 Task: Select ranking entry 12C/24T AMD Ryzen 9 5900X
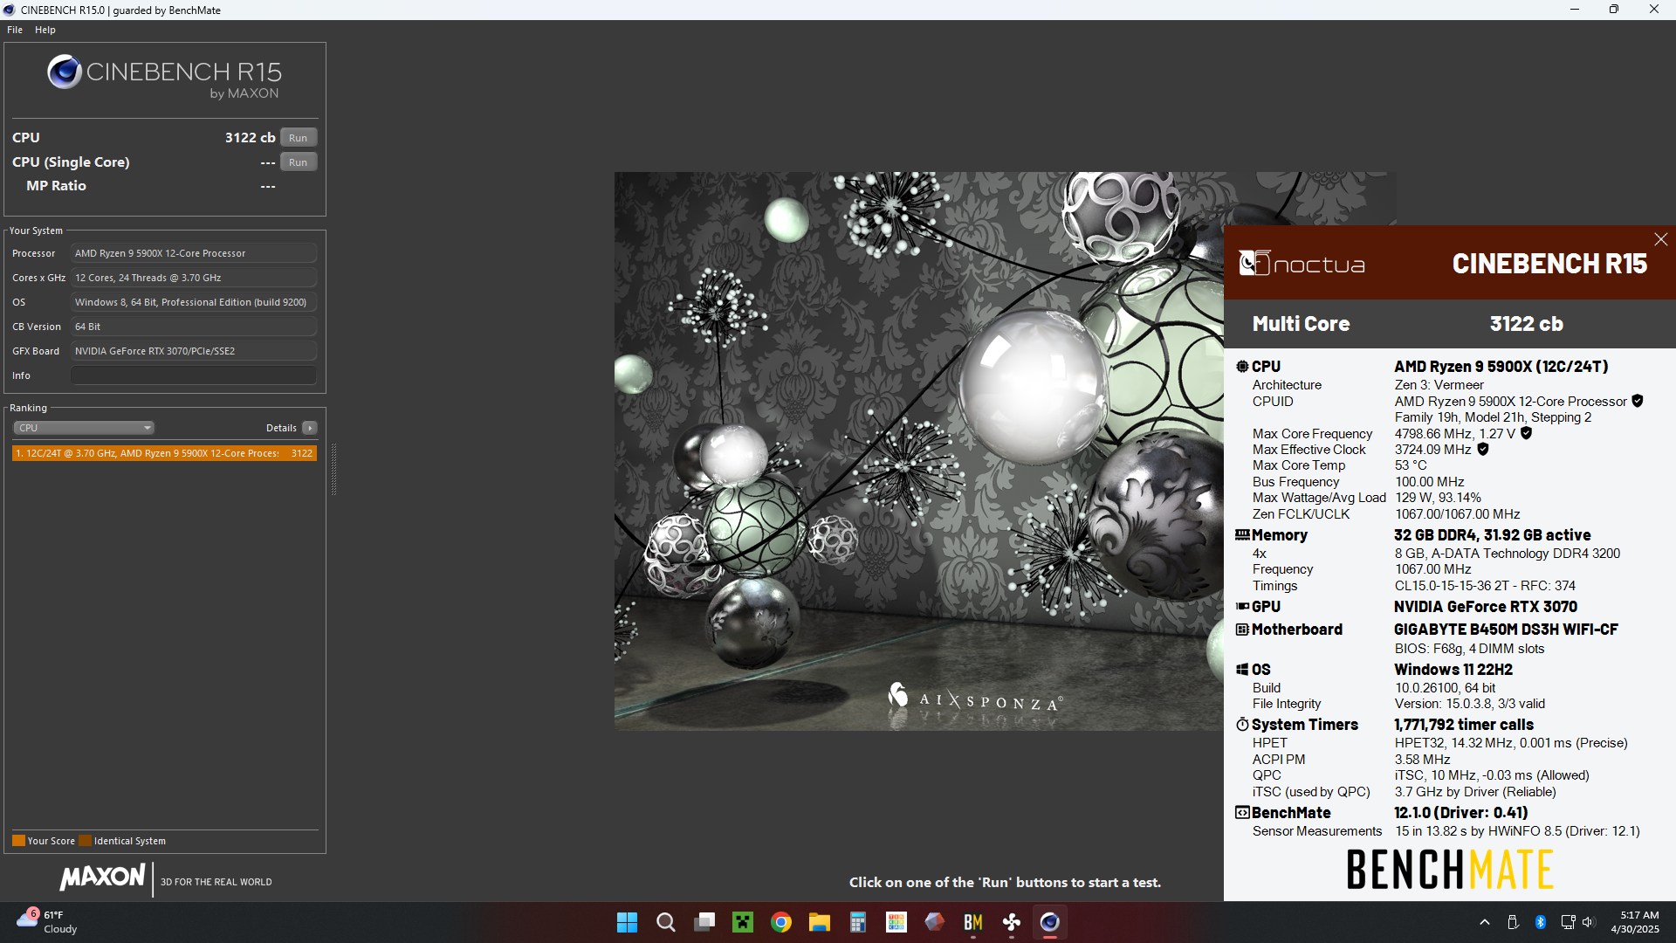tap(164, 453)
